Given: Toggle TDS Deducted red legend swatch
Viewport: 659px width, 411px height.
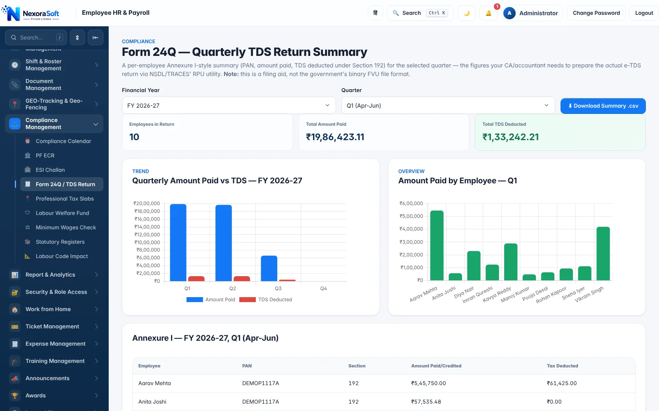Looking at the screenshot, I should (x=247, y=300).
